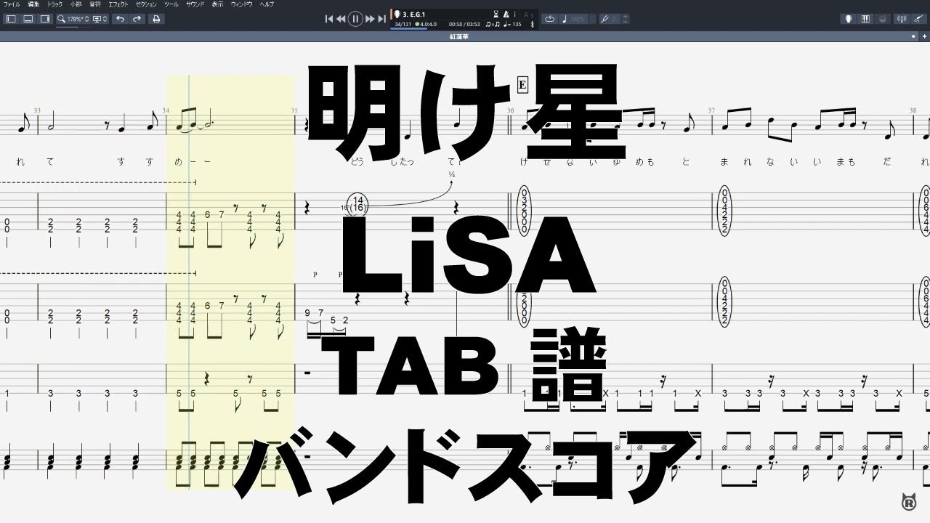930x523 pixels.
Task: Open the 音符 menu
Action: 97,4
